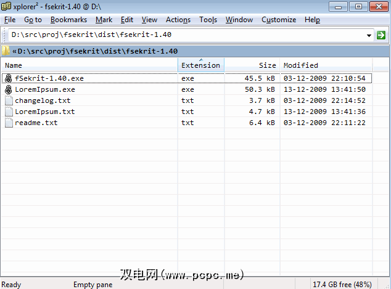This screenshot has width=391, height=289.
Task: Select the file name changelog.txt
Action: pos(43,100)
